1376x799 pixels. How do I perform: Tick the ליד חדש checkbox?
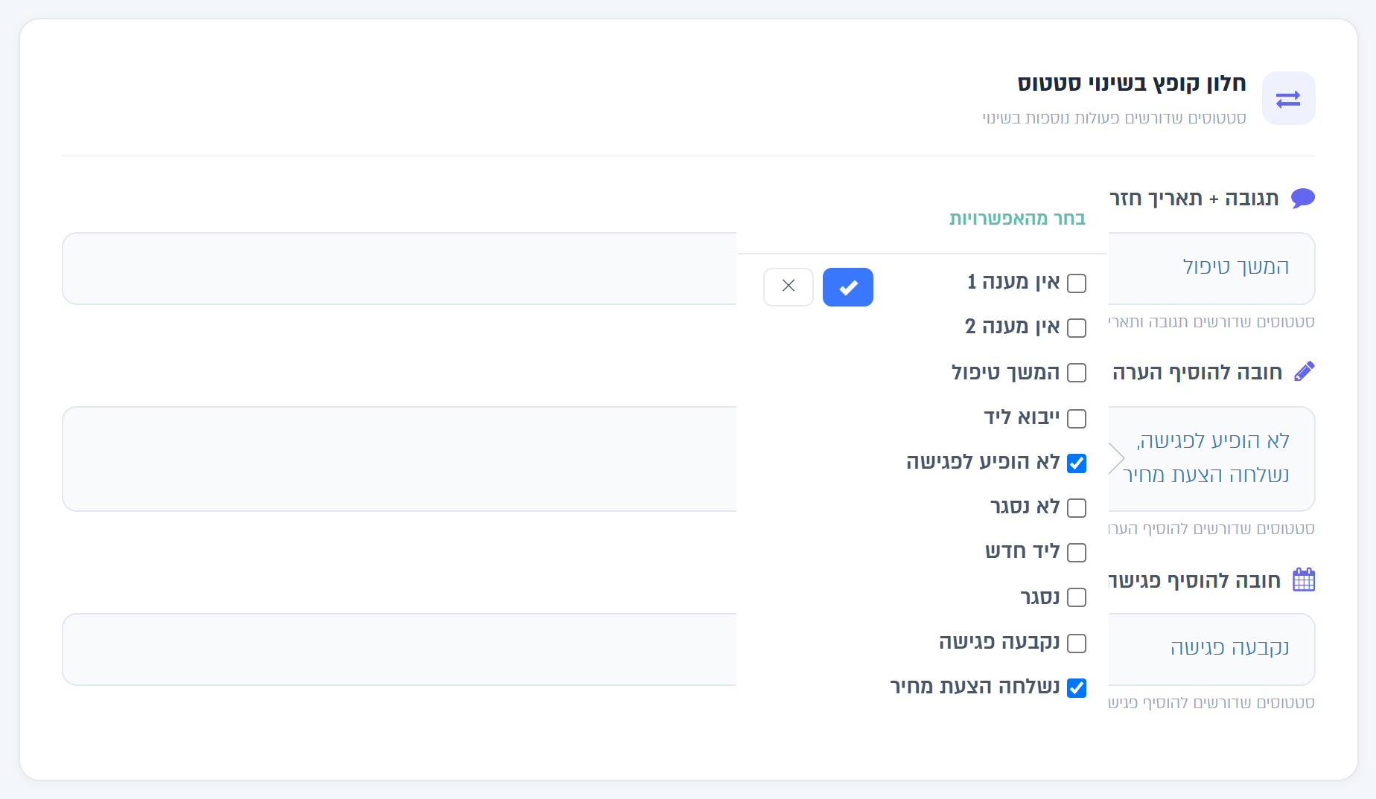pyautogui.click(x=1077, y=552)
